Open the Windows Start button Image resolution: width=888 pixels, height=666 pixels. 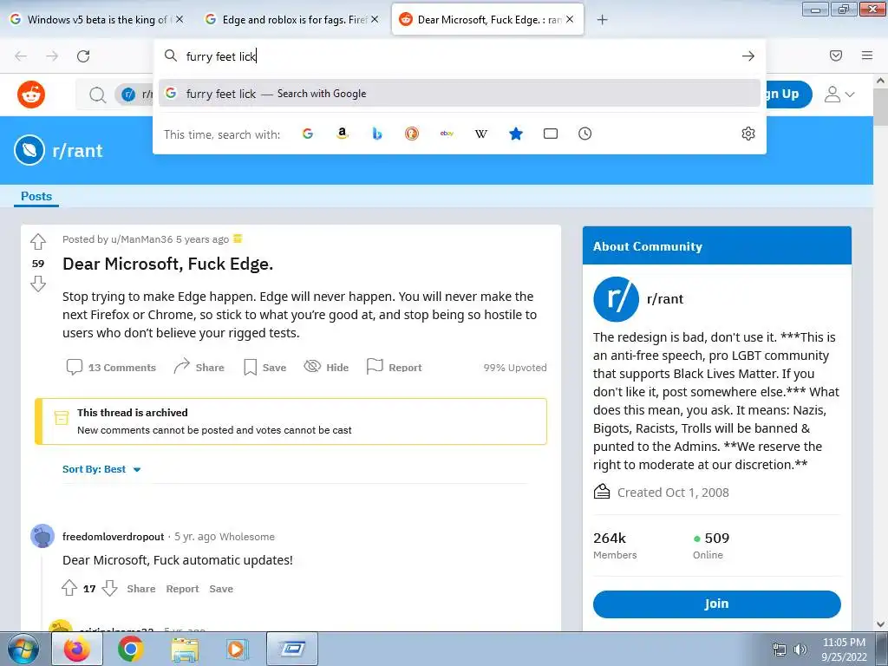click(x=23, y=649)
